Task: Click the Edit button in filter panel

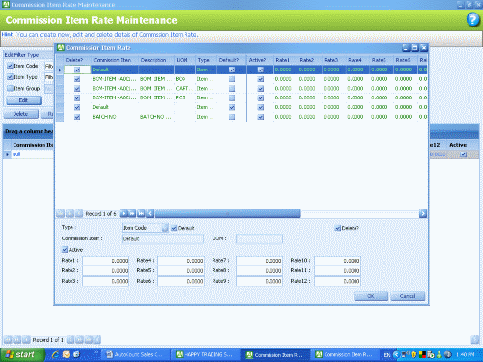Action: 23,100
